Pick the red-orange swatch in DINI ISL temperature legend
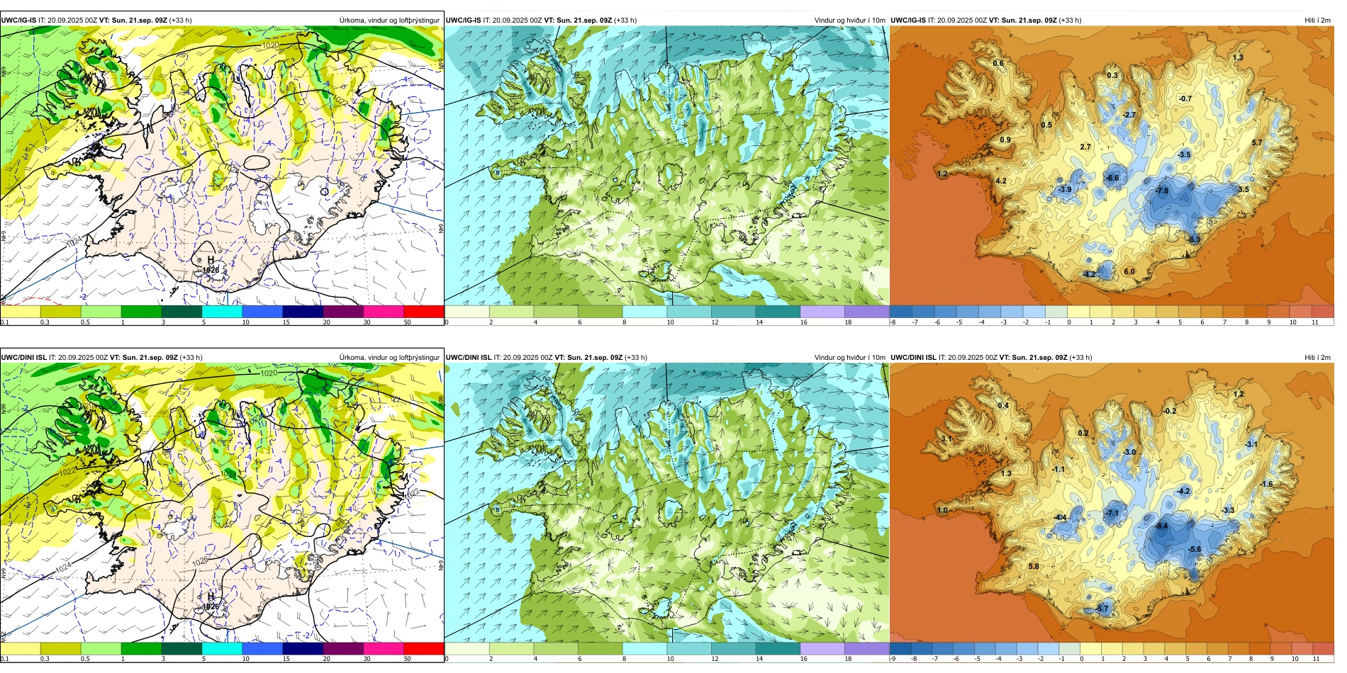This screenshot has width=1347, height=673. click(1323, 648)
